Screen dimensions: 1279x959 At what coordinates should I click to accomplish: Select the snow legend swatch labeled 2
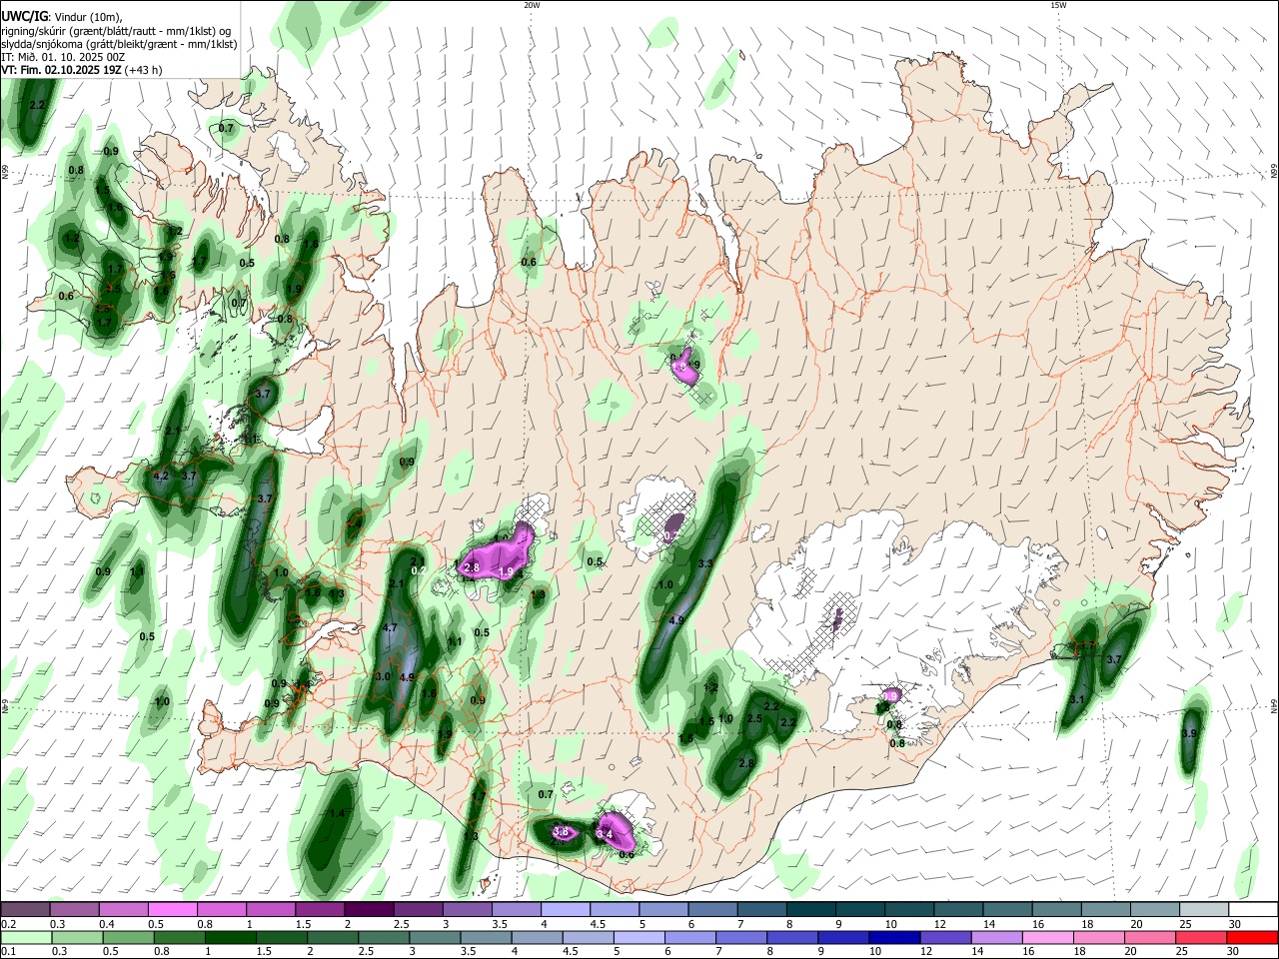coord(369,909)
